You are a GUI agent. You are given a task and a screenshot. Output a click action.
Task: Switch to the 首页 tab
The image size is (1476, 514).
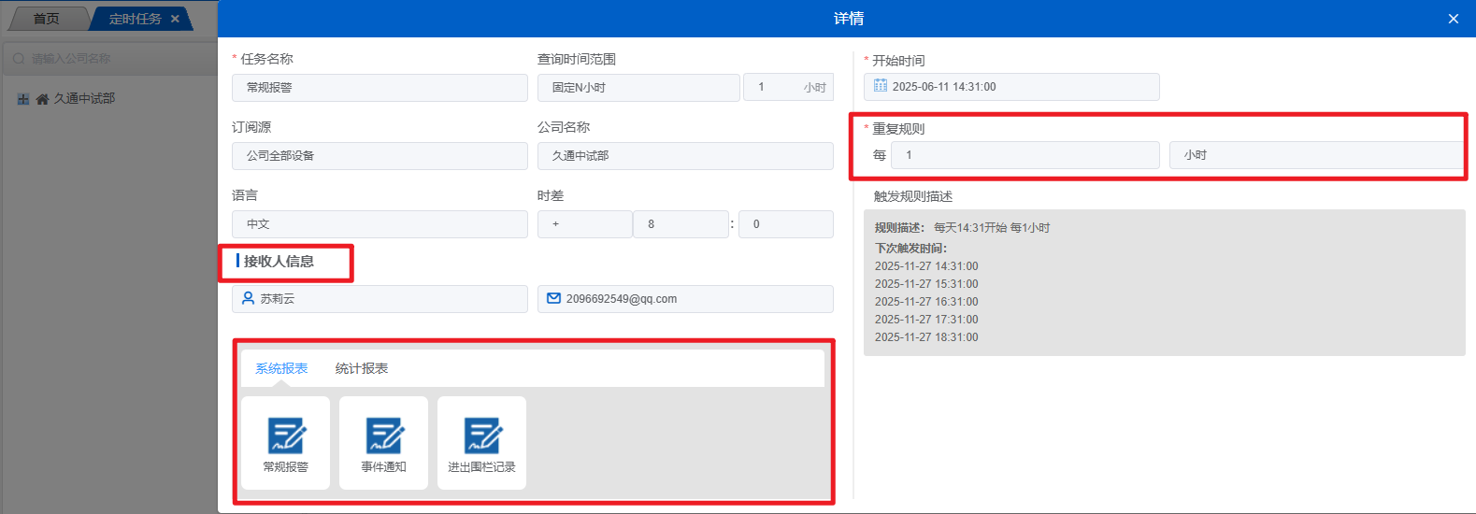click(47, 19)
